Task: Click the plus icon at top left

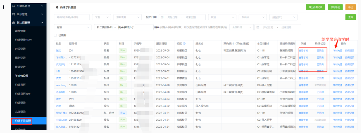Action: [x=4, y=7]
